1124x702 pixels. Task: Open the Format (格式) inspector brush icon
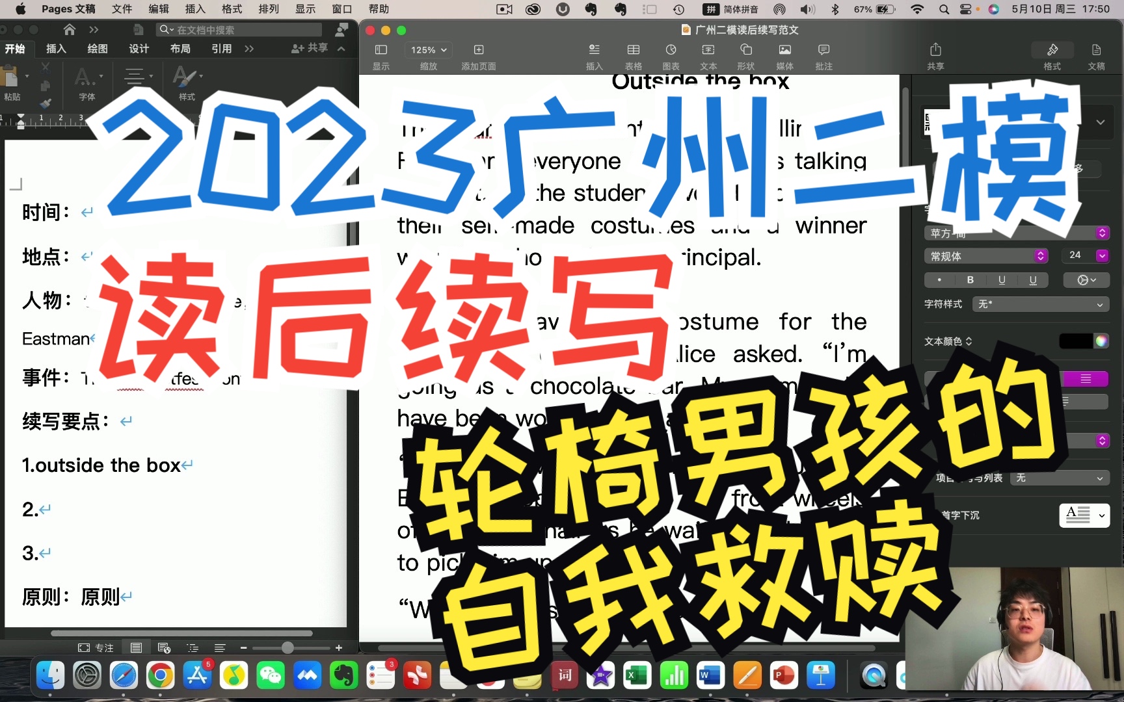click(1052, 50)
